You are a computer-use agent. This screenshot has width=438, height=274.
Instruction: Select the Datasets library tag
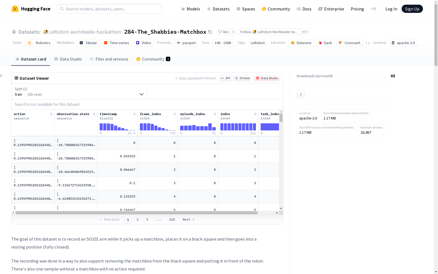[301, 43]
